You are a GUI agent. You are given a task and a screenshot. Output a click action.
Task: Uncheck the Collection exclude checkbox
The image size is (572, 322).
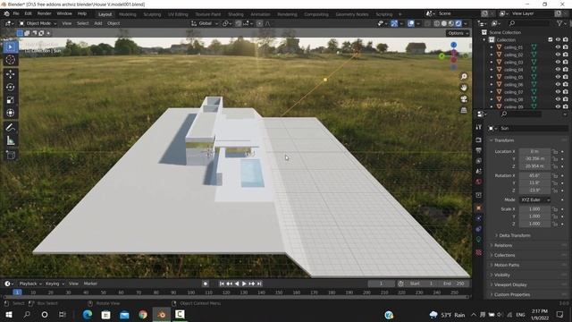(551, 39)
